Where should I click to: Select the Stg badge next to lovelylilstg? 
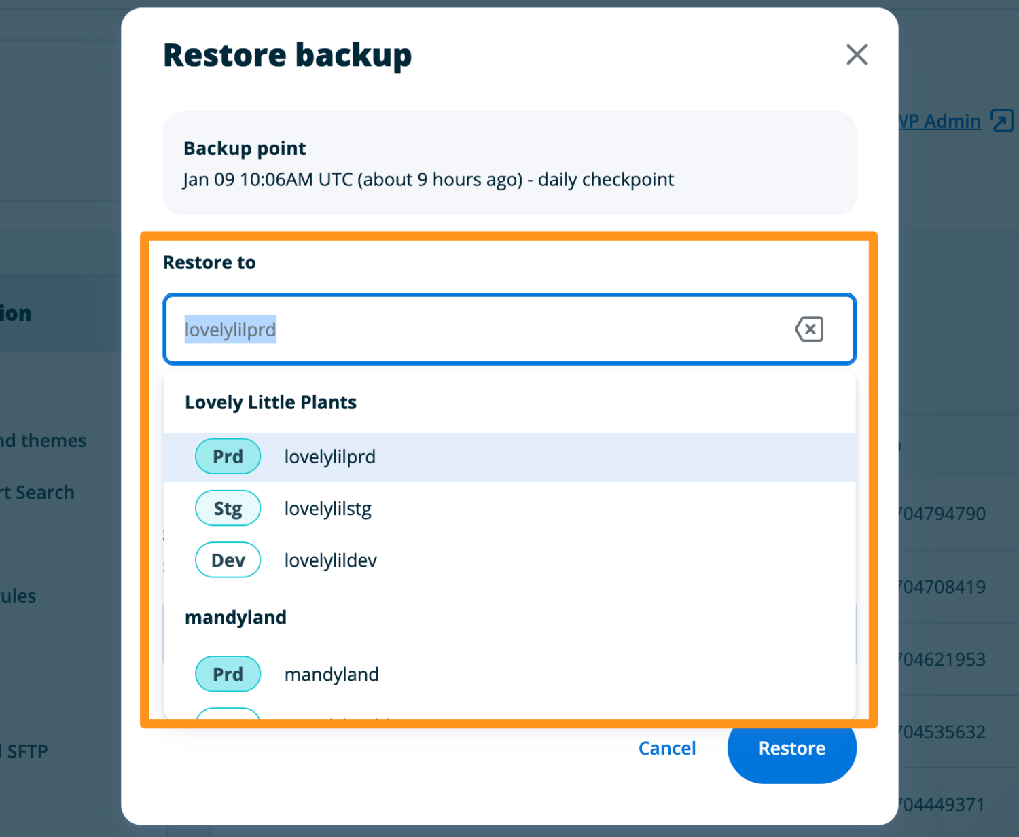coord(228,507)
